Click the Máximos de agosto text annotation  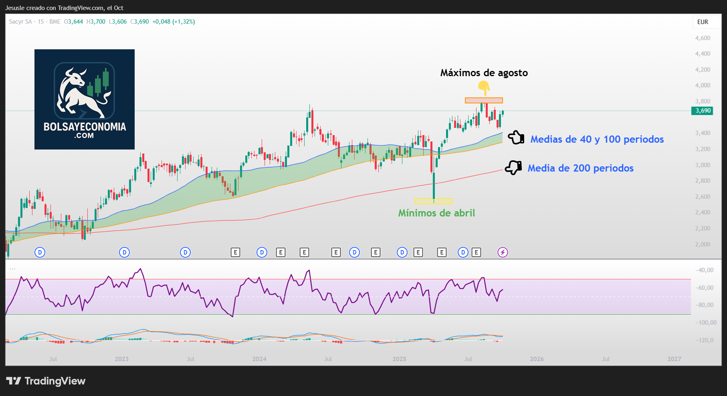(x=484, y=73)
